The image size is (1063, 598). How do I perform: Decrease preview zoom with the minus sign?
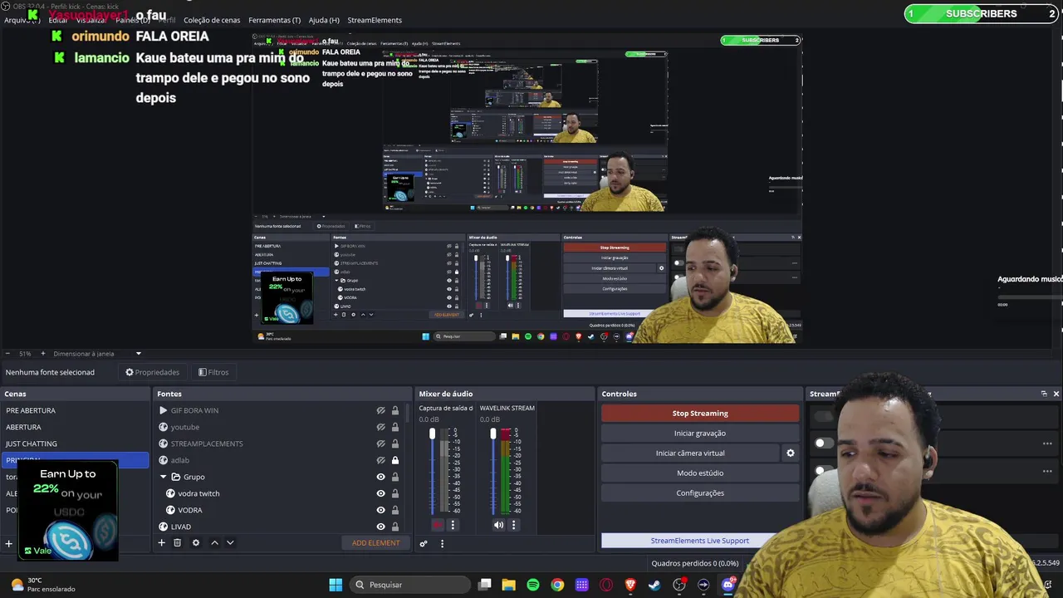coord(7,354)
